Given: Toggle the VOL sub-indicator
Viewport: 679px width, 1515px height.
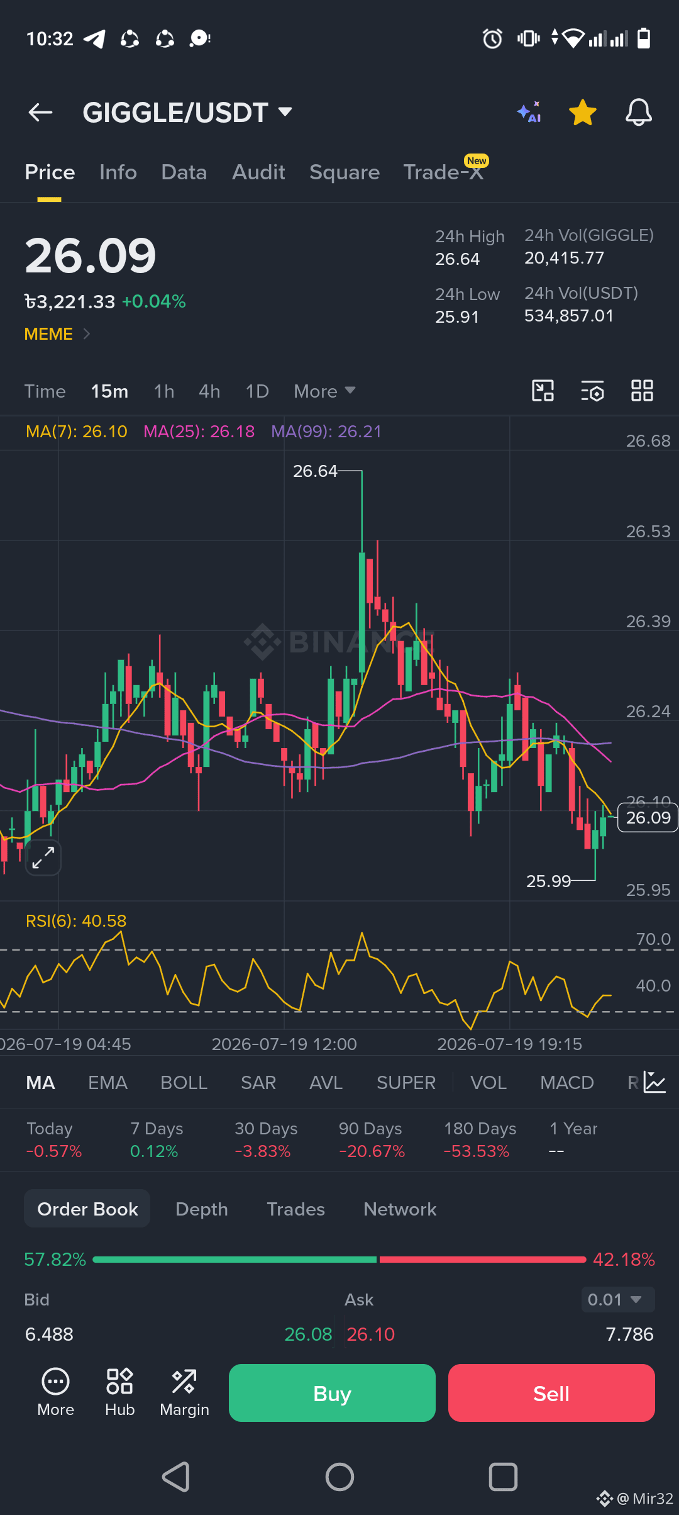Looking at the screenshot, I should (489, 1083).
